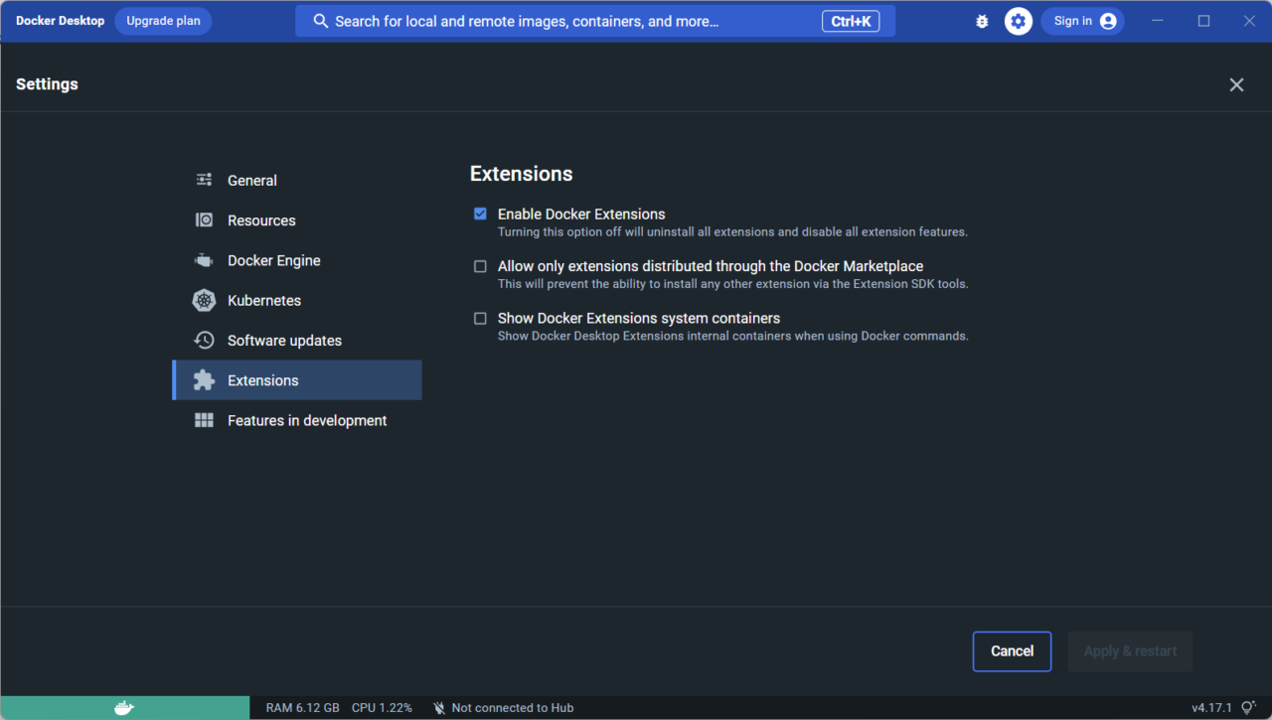This screenshot has height=720, width=1272.
Task: Disable the Enable Docker Extensions checkbox
Action: 480,214
